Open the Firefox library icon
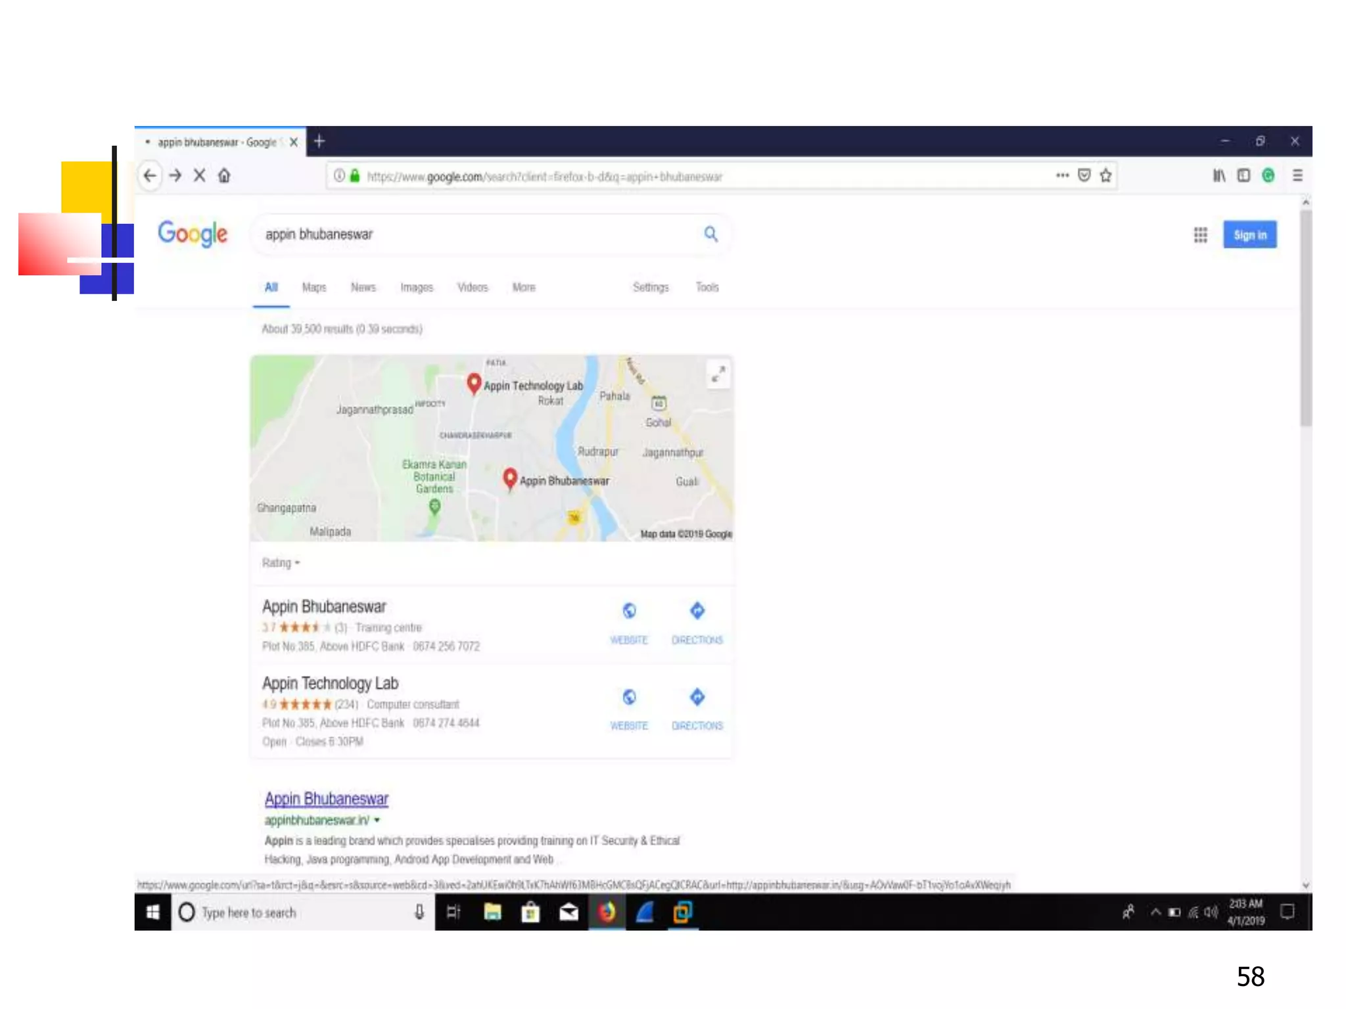This screenshot has width=1346, height=1009. click(1218, 175)
